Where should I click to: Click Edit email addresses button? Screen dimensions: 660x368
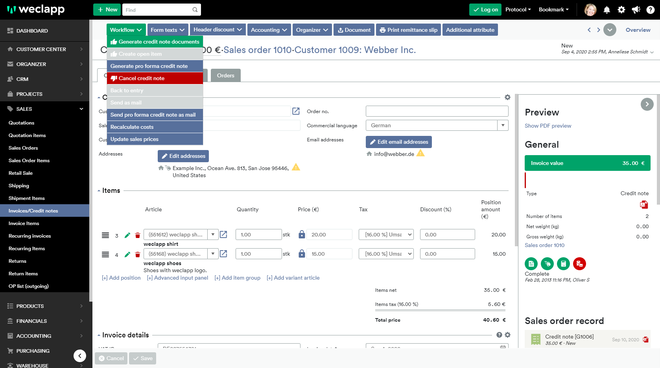click(x=399, y=142)
